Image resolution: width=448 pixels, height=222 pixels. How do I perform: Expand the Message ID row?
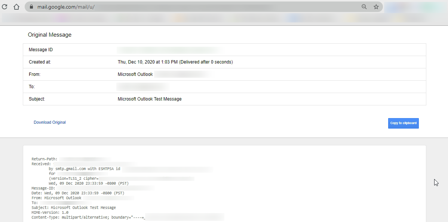coord(224,49)
